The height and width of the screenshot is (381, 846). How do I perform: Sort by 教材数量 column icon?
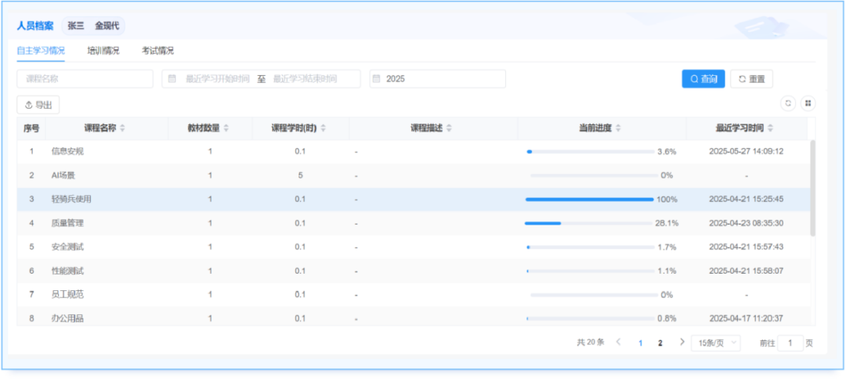pos(226,128)
